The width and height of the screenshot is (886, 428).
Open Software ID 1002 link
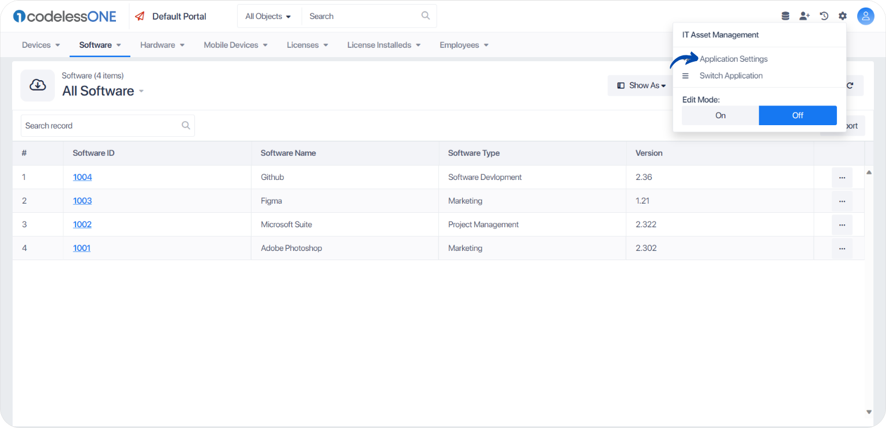pos(82,224)
